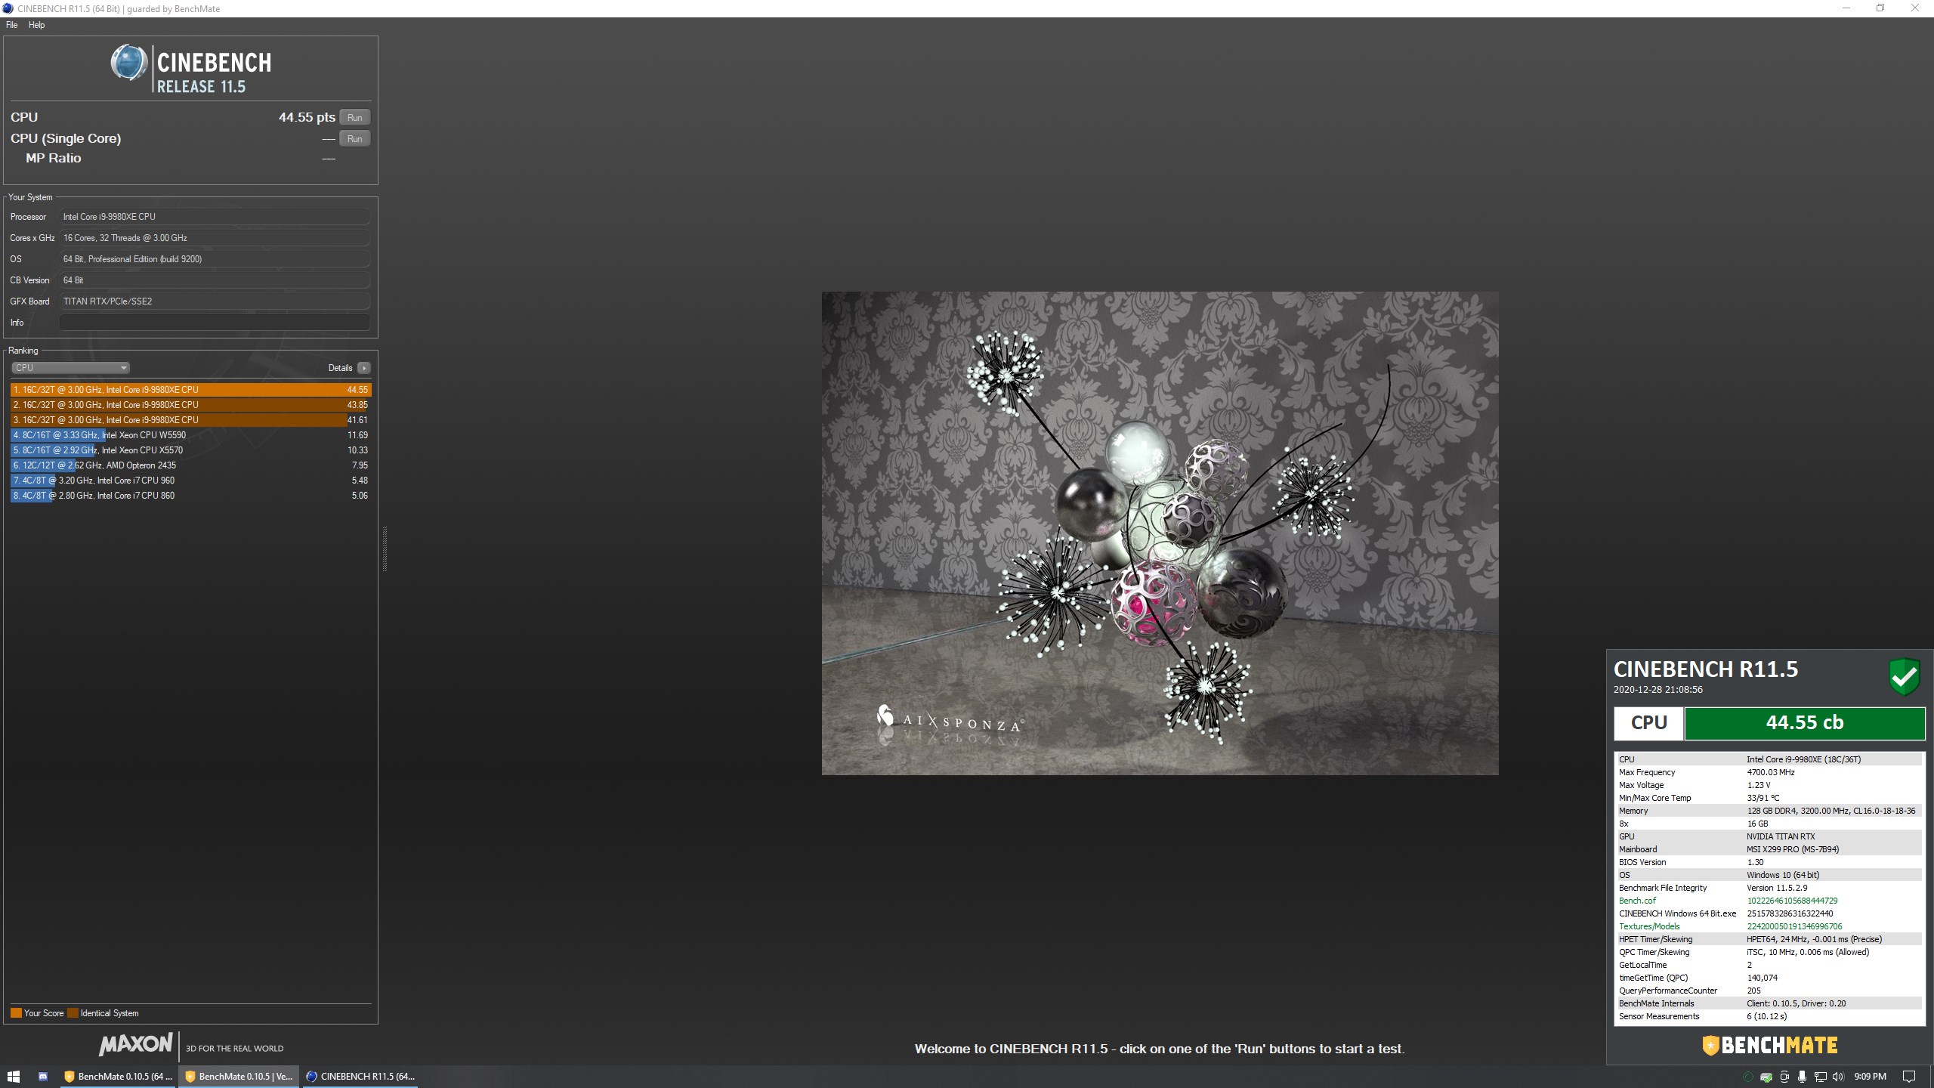
Task: Open the Help menu
Action: (36, 25)
